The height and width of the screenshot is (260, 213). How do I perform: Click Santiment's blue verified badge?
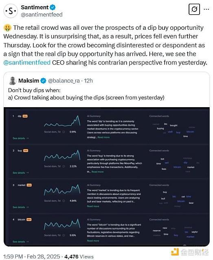(53, 7)
